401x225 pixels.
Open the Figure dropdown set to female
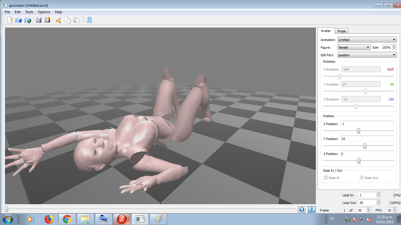tap(354, 47)
